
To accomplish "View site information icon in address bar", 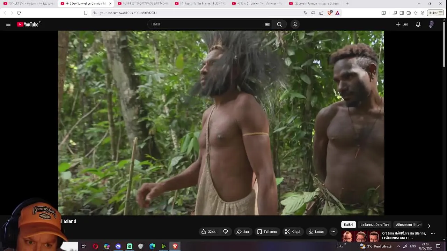I will [x=95, y=13].
